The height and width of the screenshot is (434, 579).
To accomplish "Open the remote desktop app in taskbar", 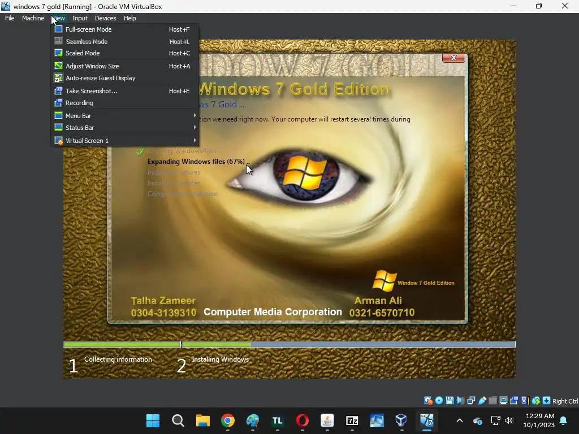I will [377, 420].
